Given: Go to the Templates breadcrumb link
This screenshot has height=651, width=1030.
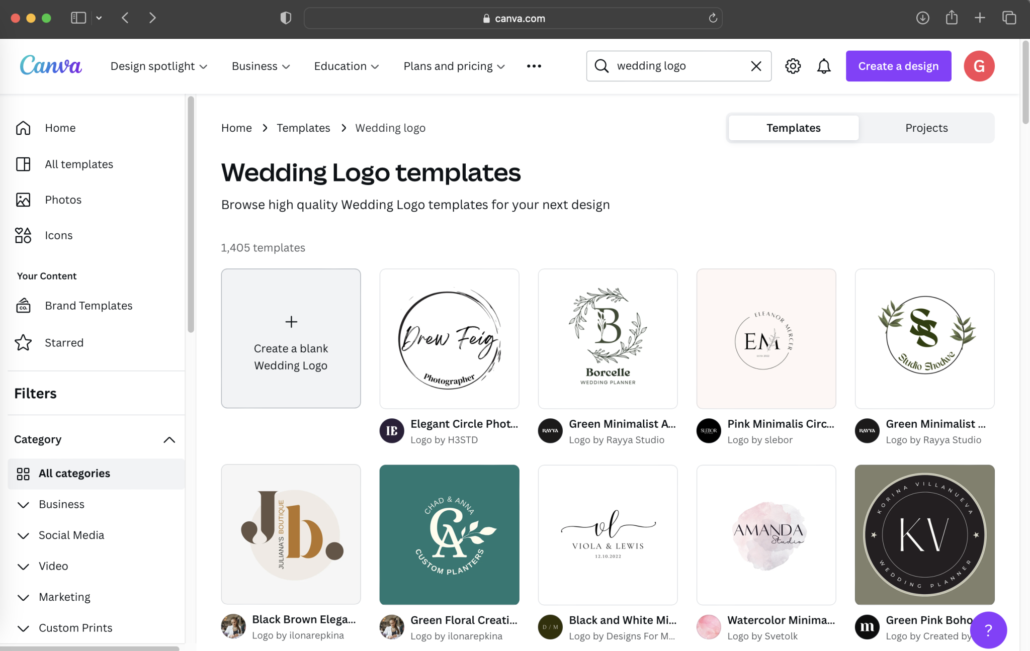Looking at the screenshot, I should (x=303, y=128).
